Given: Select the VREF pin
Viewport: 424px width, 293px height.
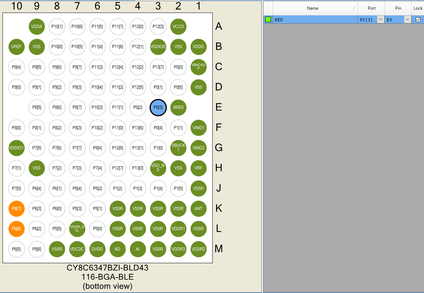Looking at the screenshot, I should pyautogui.click(x=17, y=47).
